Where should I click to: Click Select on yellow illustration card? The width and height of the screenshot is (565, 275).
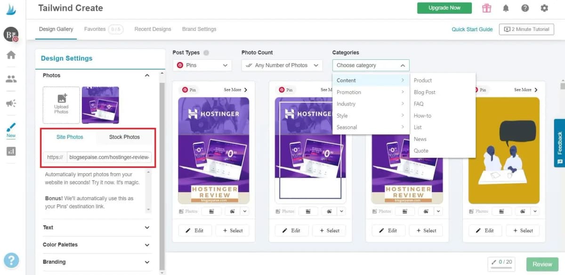(x=522, y=231)
